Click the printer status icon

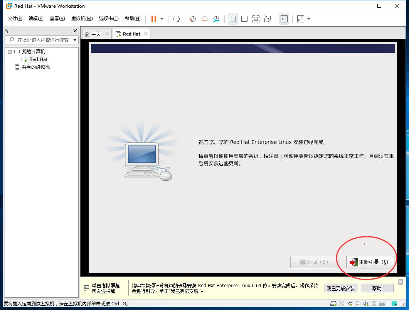[x=358, y=303]
